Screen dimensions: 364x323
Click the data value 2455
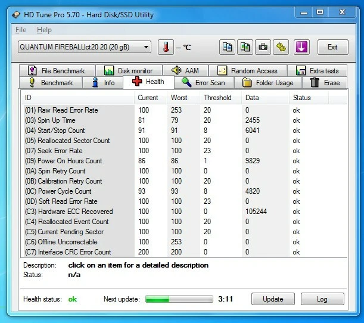coord(253,120)
